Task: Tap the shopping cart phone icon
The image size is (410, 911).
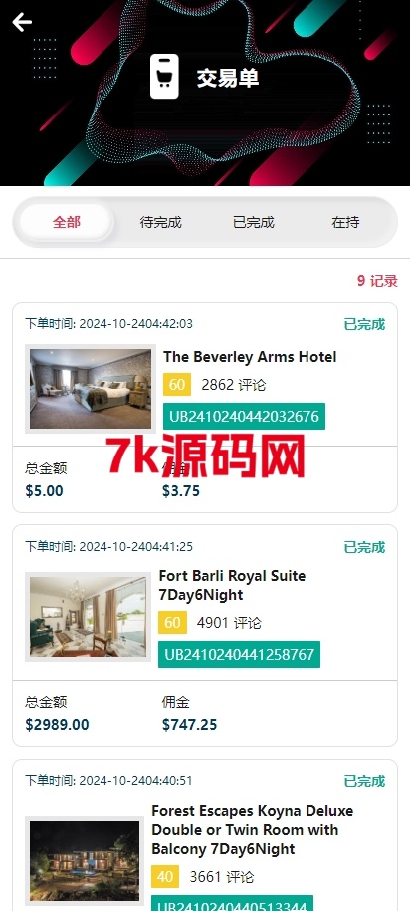Action: 164,76
